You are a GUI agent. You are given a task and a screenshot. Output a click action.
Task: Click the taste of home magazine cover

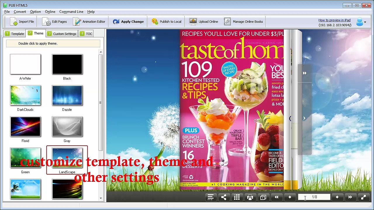tap(231, 110)
